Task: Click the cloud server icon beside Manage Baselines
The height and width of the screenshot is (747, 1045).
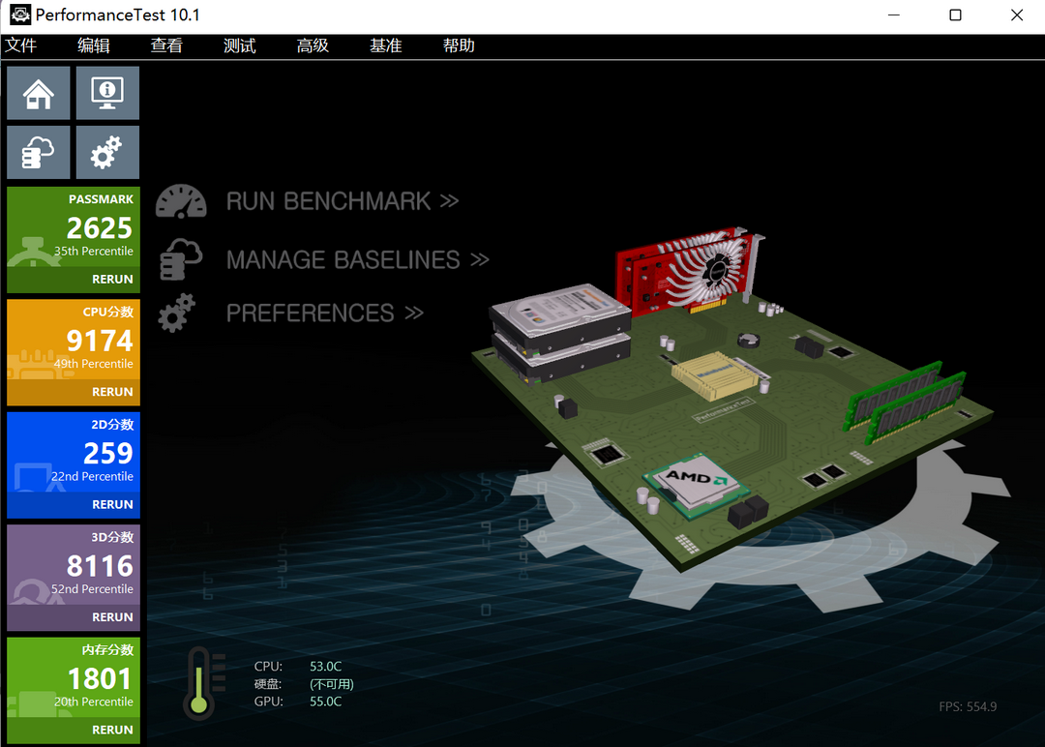Action: pyautogui.click(x=181, y=259)
